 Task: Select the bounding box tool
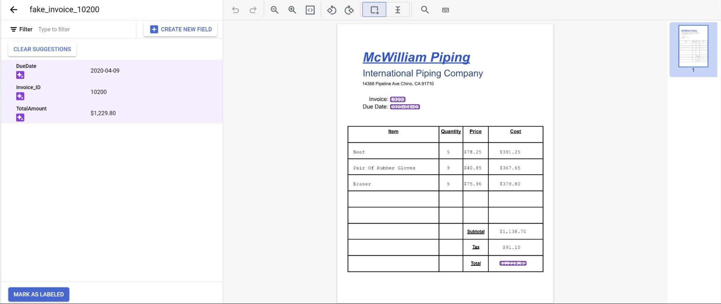click(x=374, y=10)
